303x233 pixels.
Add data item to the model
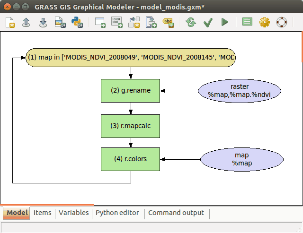coord(116,22)
